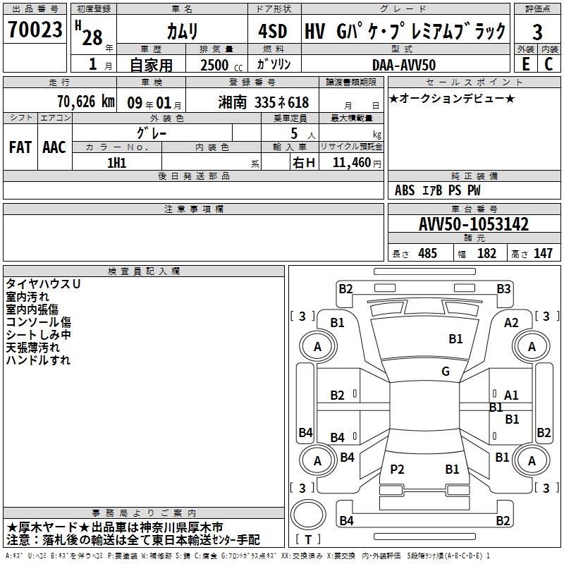Click the car name カムリ

(x=182, y=32)
